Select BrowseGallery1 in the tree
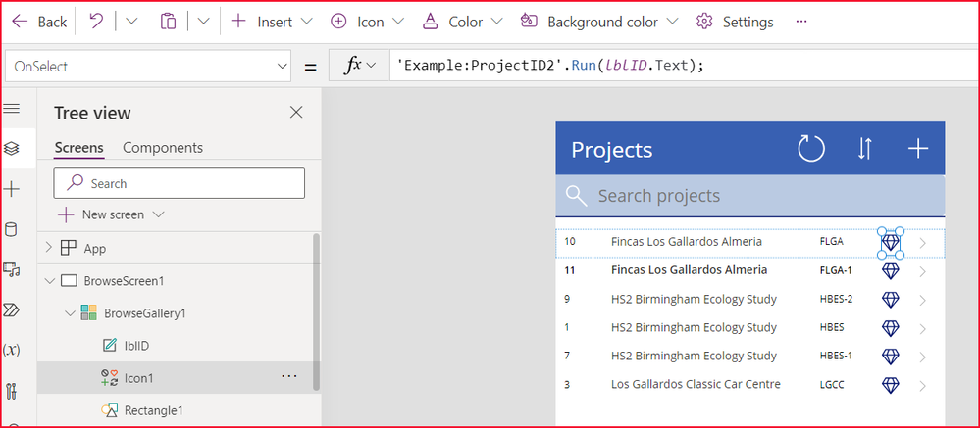The height and width of the screenshot is (428, 980). click(145, 313)
